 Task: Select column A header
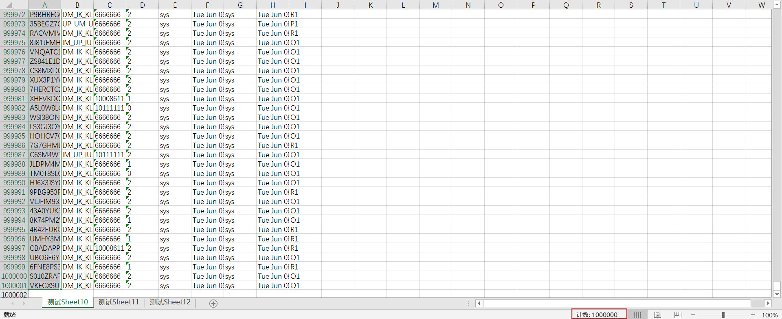coord(44,5)
